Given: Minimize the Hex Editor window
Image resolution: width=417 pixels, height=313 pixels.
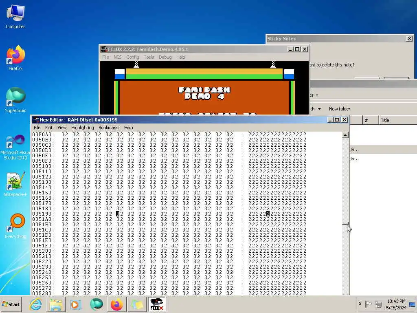Looking at the screenshot, I should click(x=330, y=120).
